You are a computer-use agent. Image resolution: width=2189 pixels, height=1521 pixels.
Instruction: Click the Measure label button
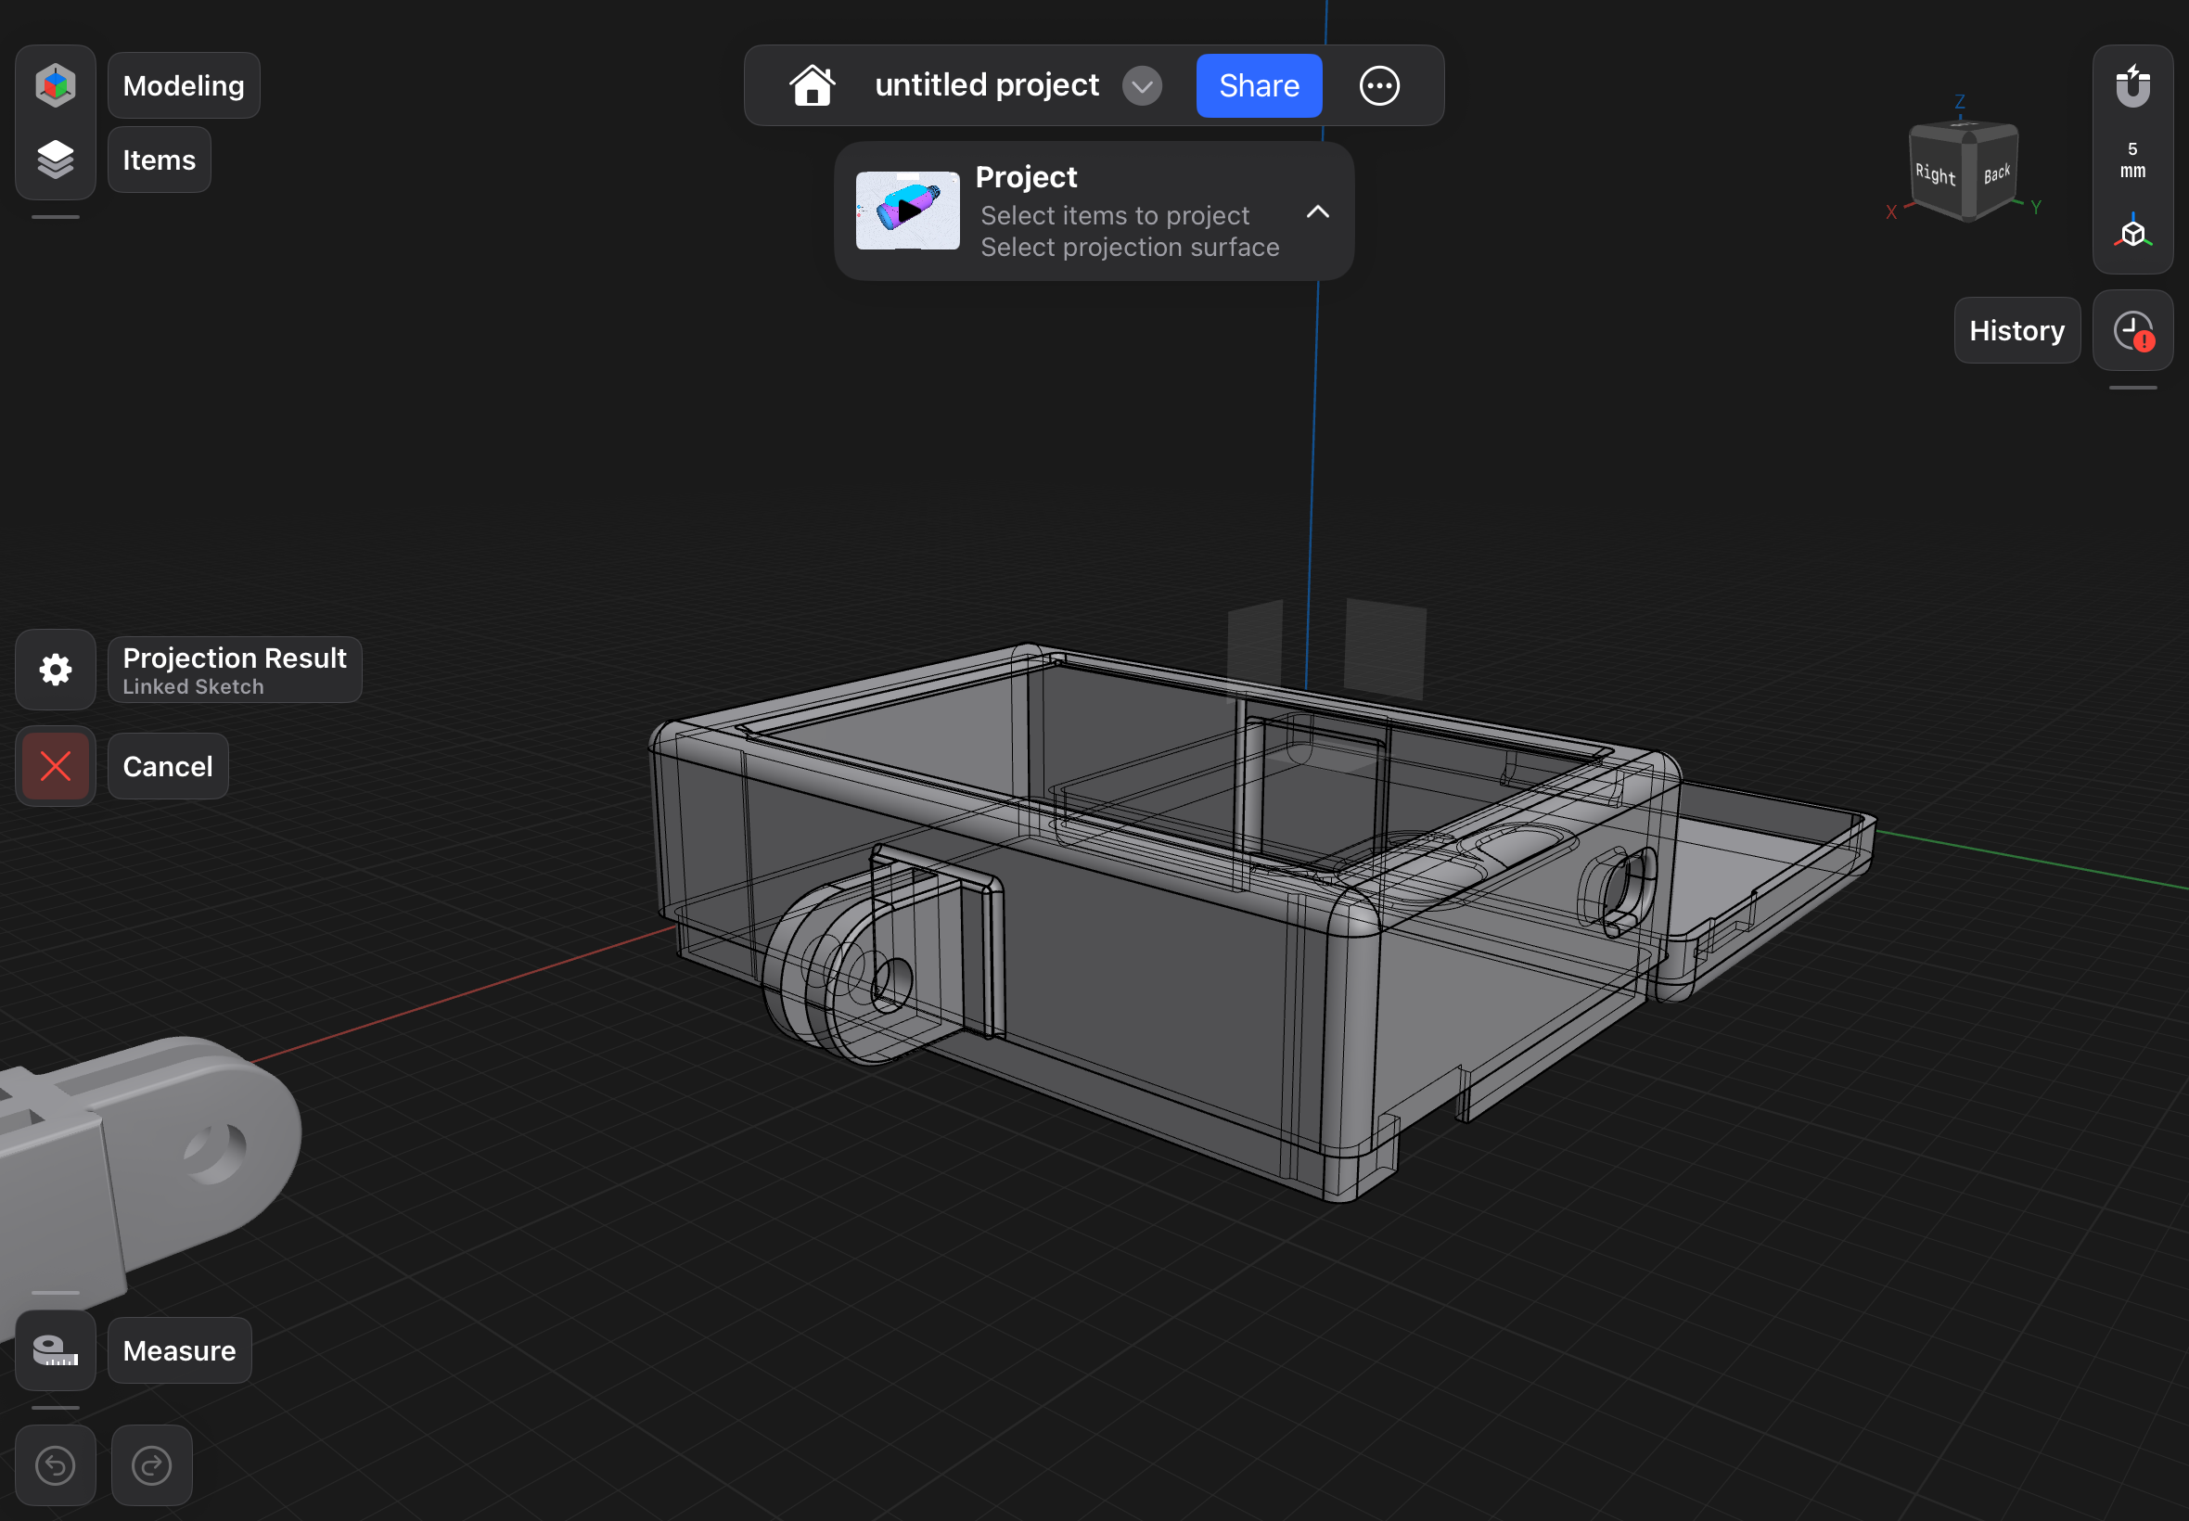tap(179, 1350)
